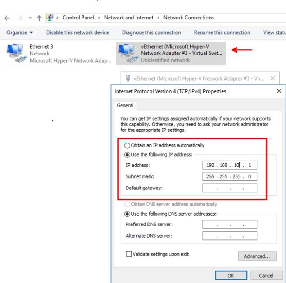Select Use the following IP address
286x283 pixels.
[x=127, y=154]
